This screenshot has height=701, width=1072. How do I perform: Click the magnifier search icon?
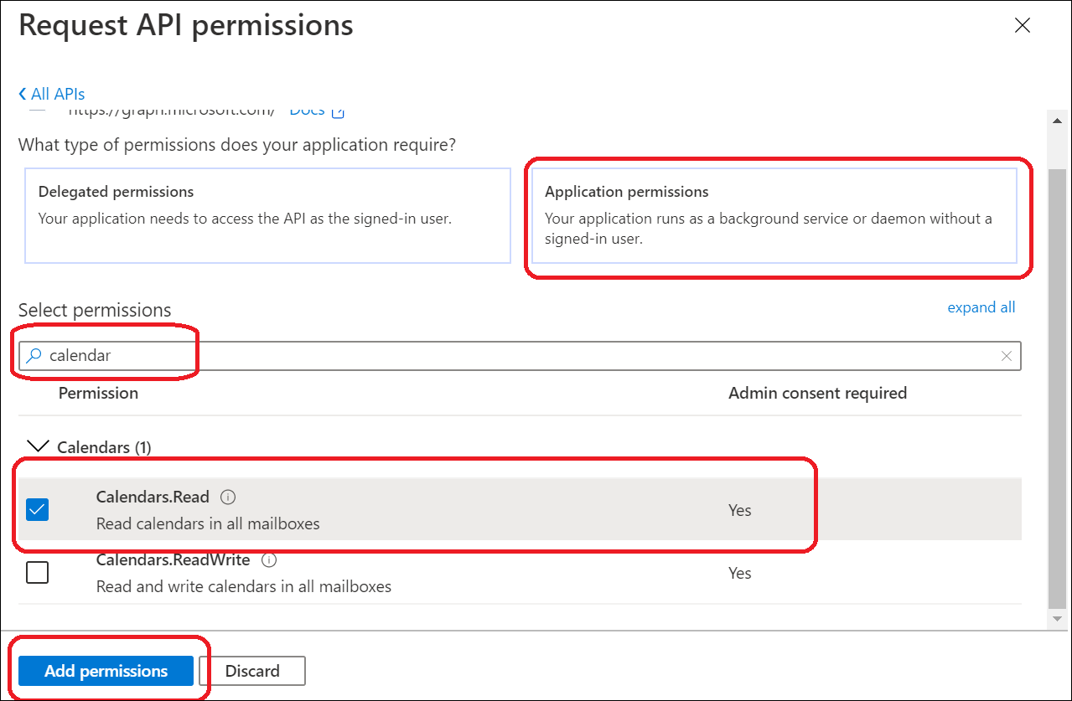click(x=34, y=356)
